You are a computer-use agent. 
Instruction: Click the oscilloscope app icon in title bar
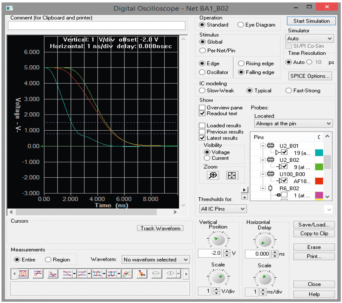coord(9,8)
